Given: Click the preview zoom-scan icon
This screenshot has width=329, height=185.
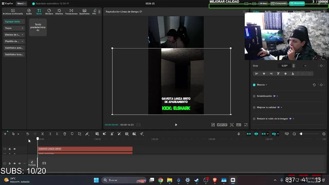Looking at the screenshot, I should coord(232,125).
